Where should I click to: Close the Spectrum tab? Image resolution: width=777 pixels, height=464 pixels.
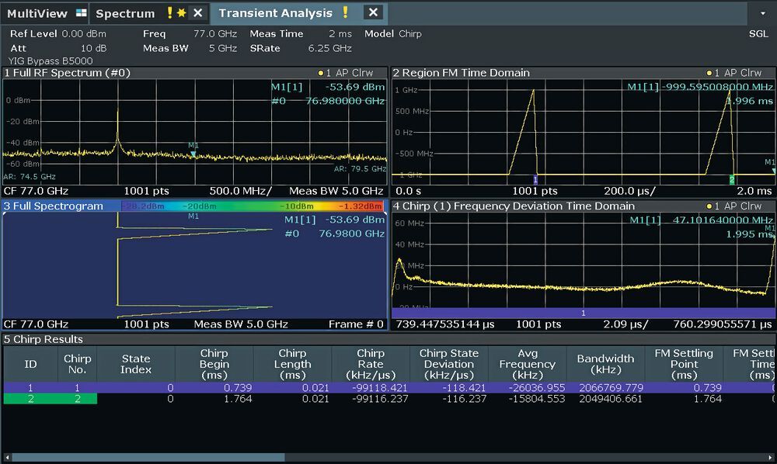[x=196, y=13]
